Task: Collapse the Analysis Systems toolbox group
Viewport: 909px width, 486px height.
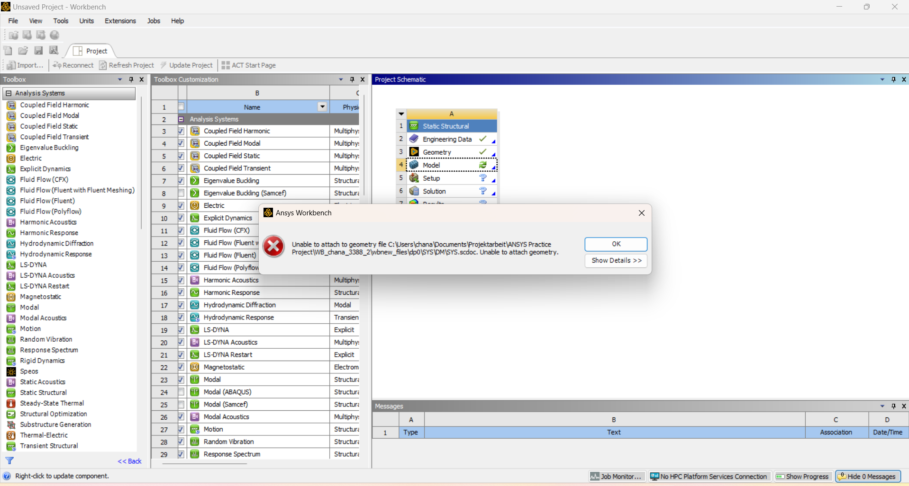Action: (9, 93)
